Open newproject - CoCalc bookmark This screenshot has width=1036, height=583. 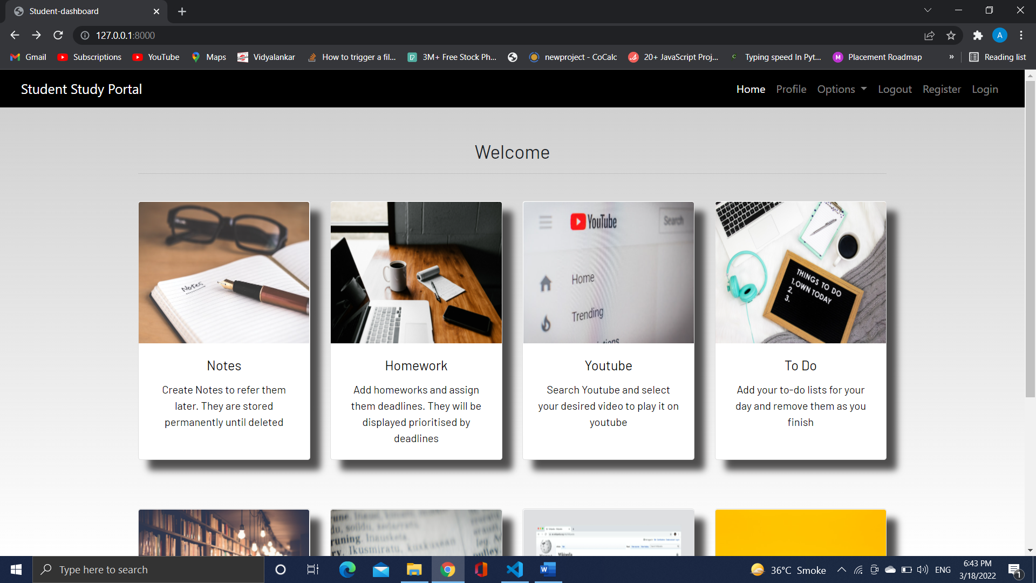(573, 57)
